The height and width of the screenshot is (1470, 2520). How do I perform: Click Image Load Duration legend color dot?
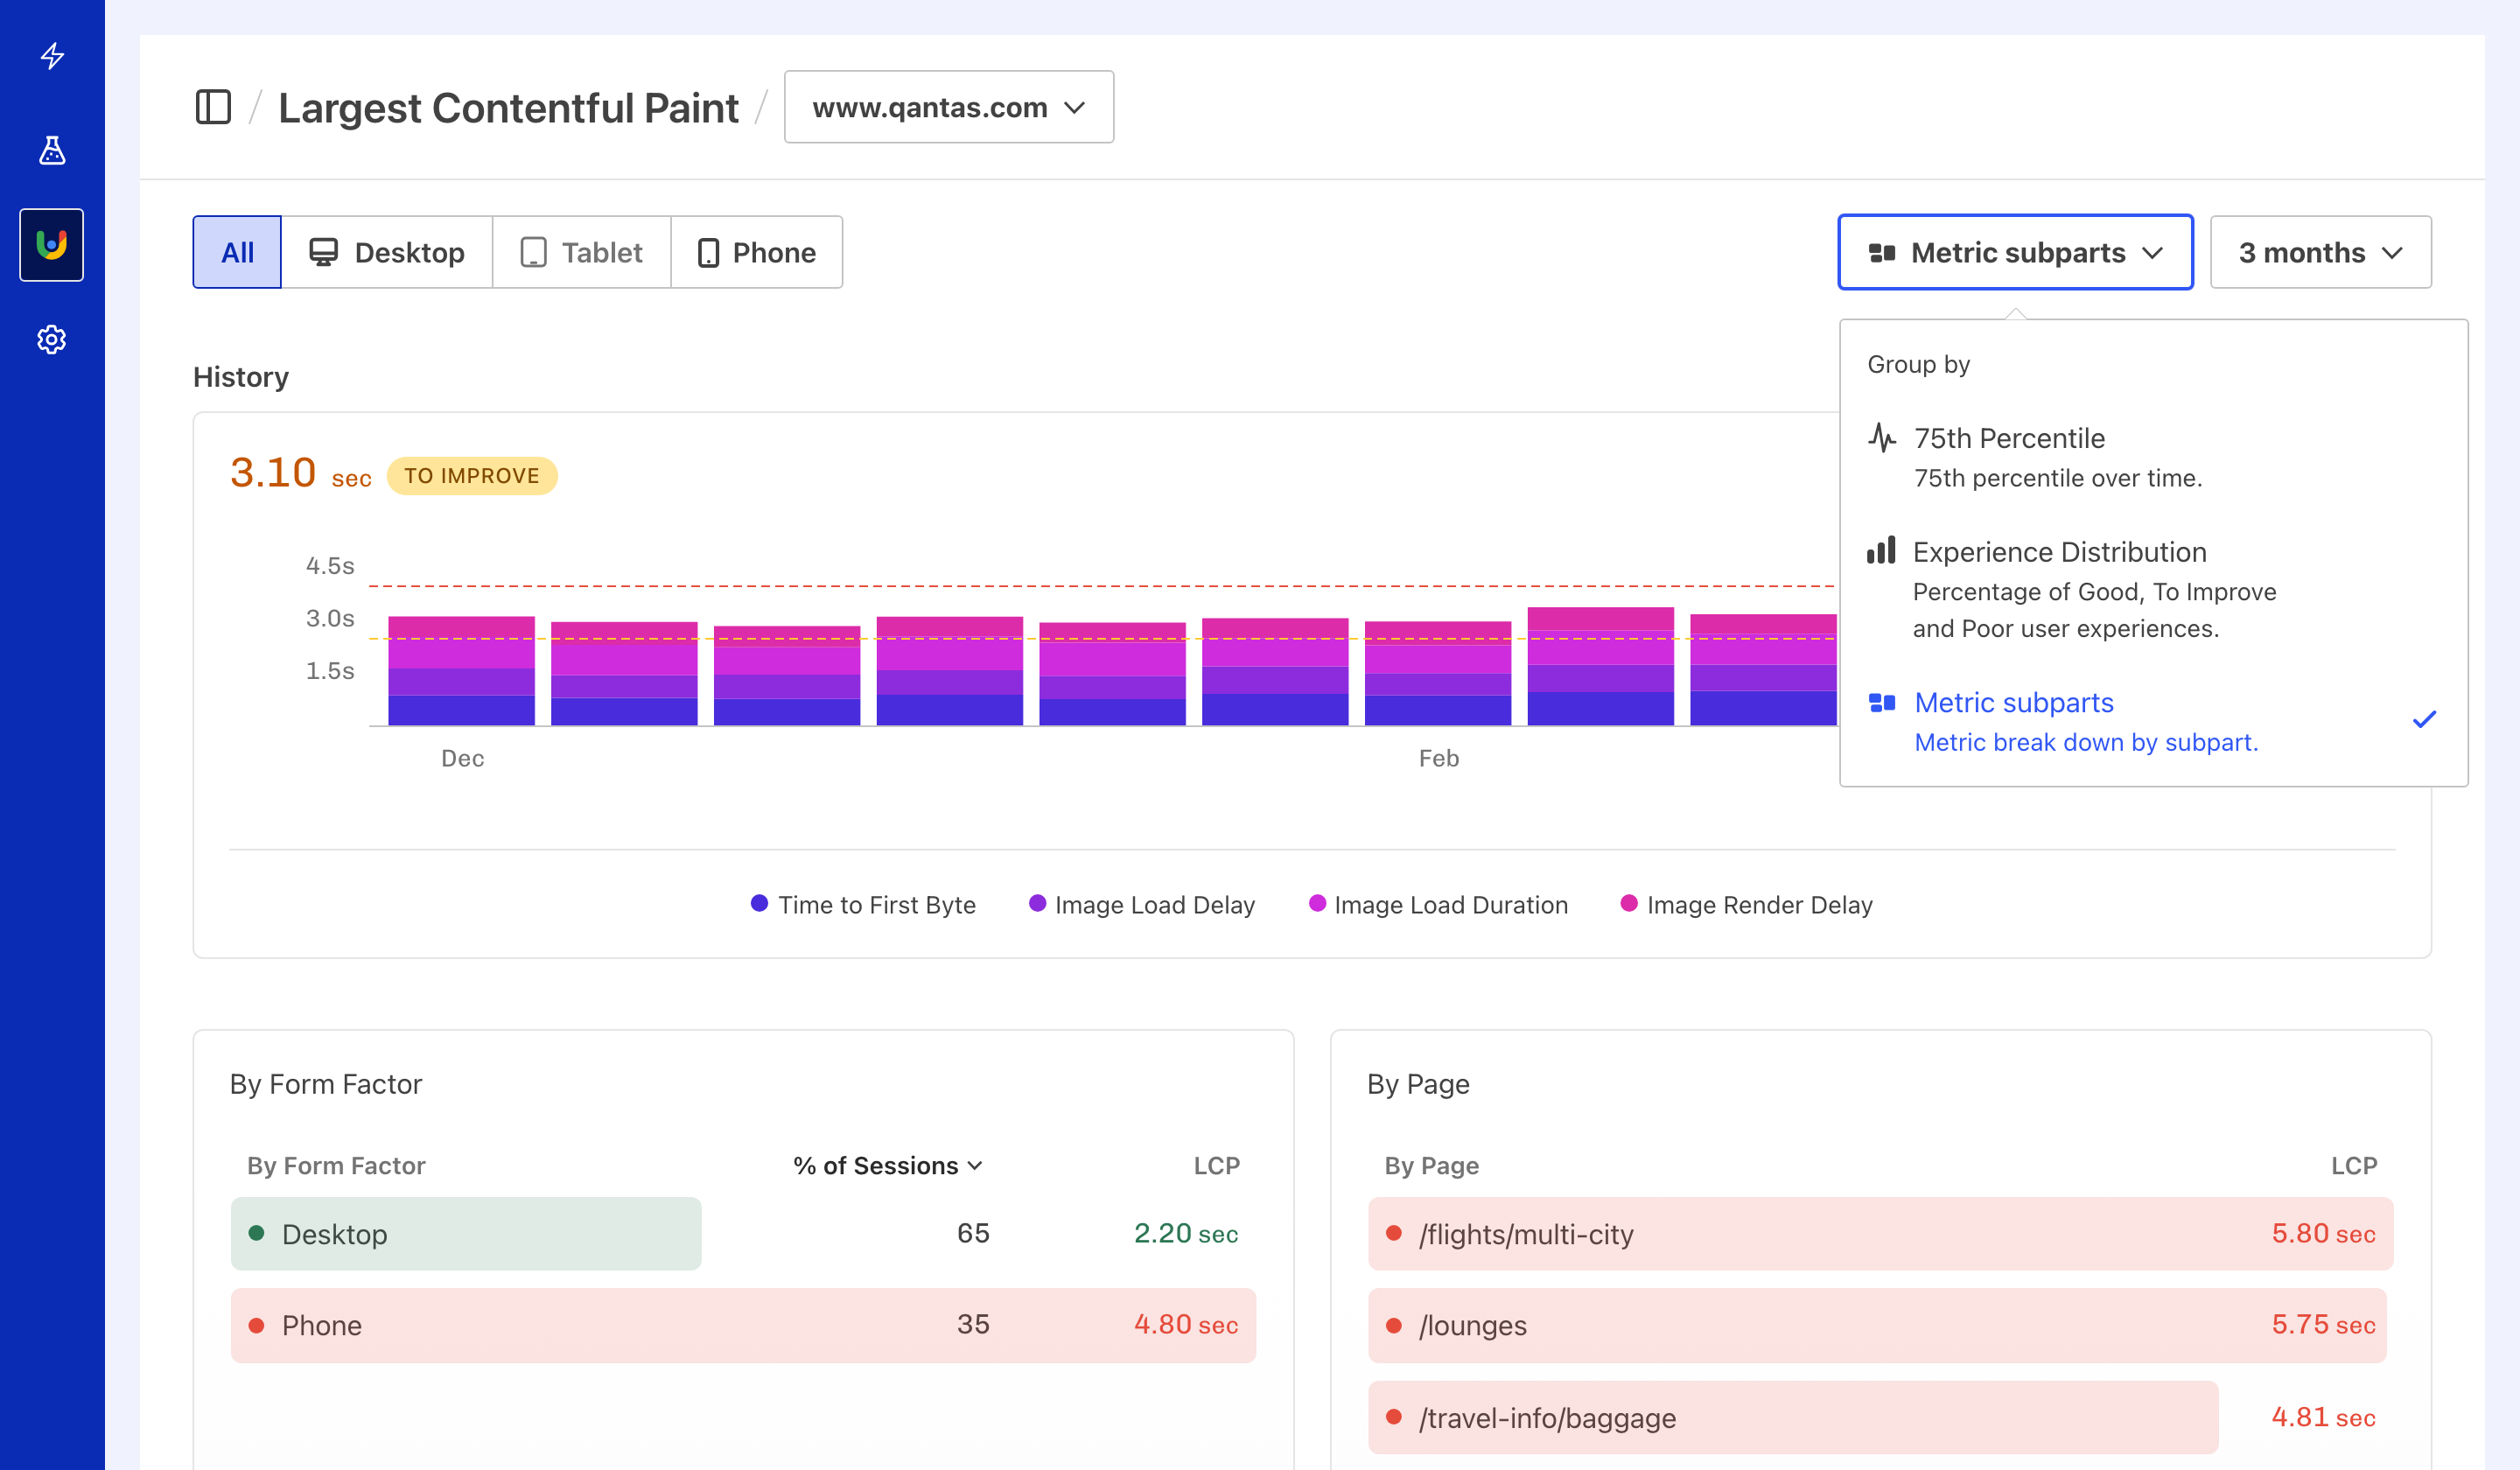click(1317, 903)
